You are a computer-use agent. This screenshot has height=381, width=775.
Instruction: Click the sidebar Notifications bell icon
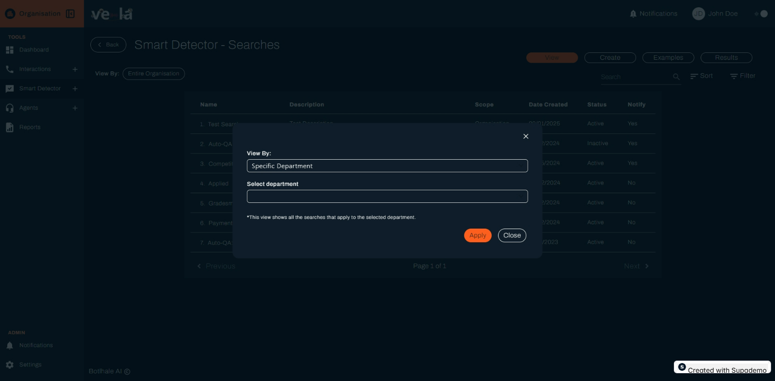(x=10, y=346)
